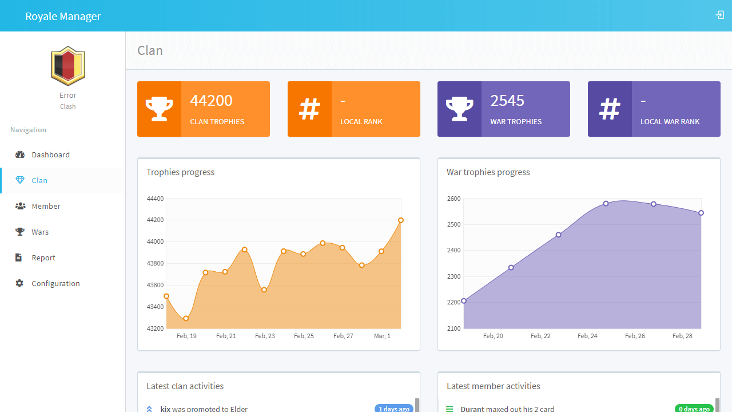Open the Wars section
The image size is (732, 412).
point(40,232)
